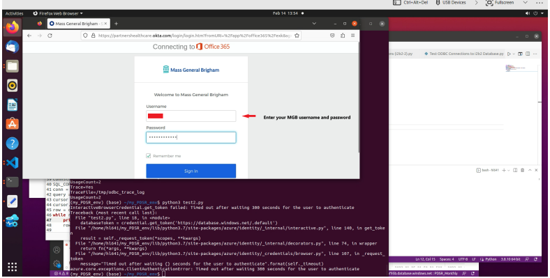Open Files manager from dock
This screenshot has height=278, width=550.
(13, 65)
